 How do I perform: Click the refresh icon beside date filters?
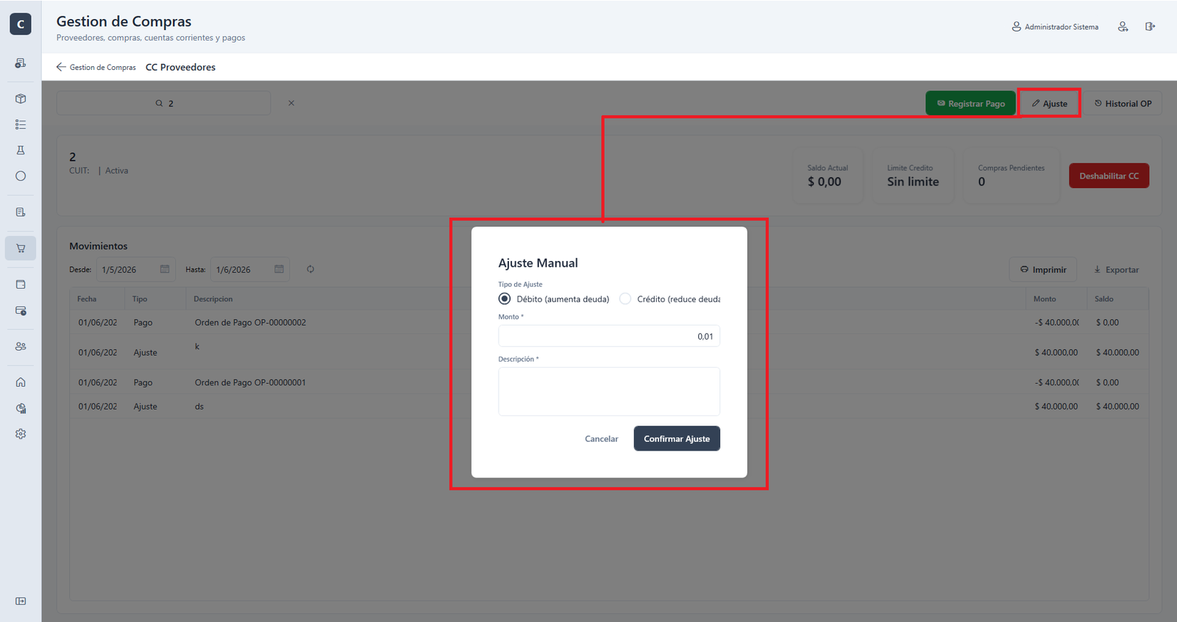point(310,269)
